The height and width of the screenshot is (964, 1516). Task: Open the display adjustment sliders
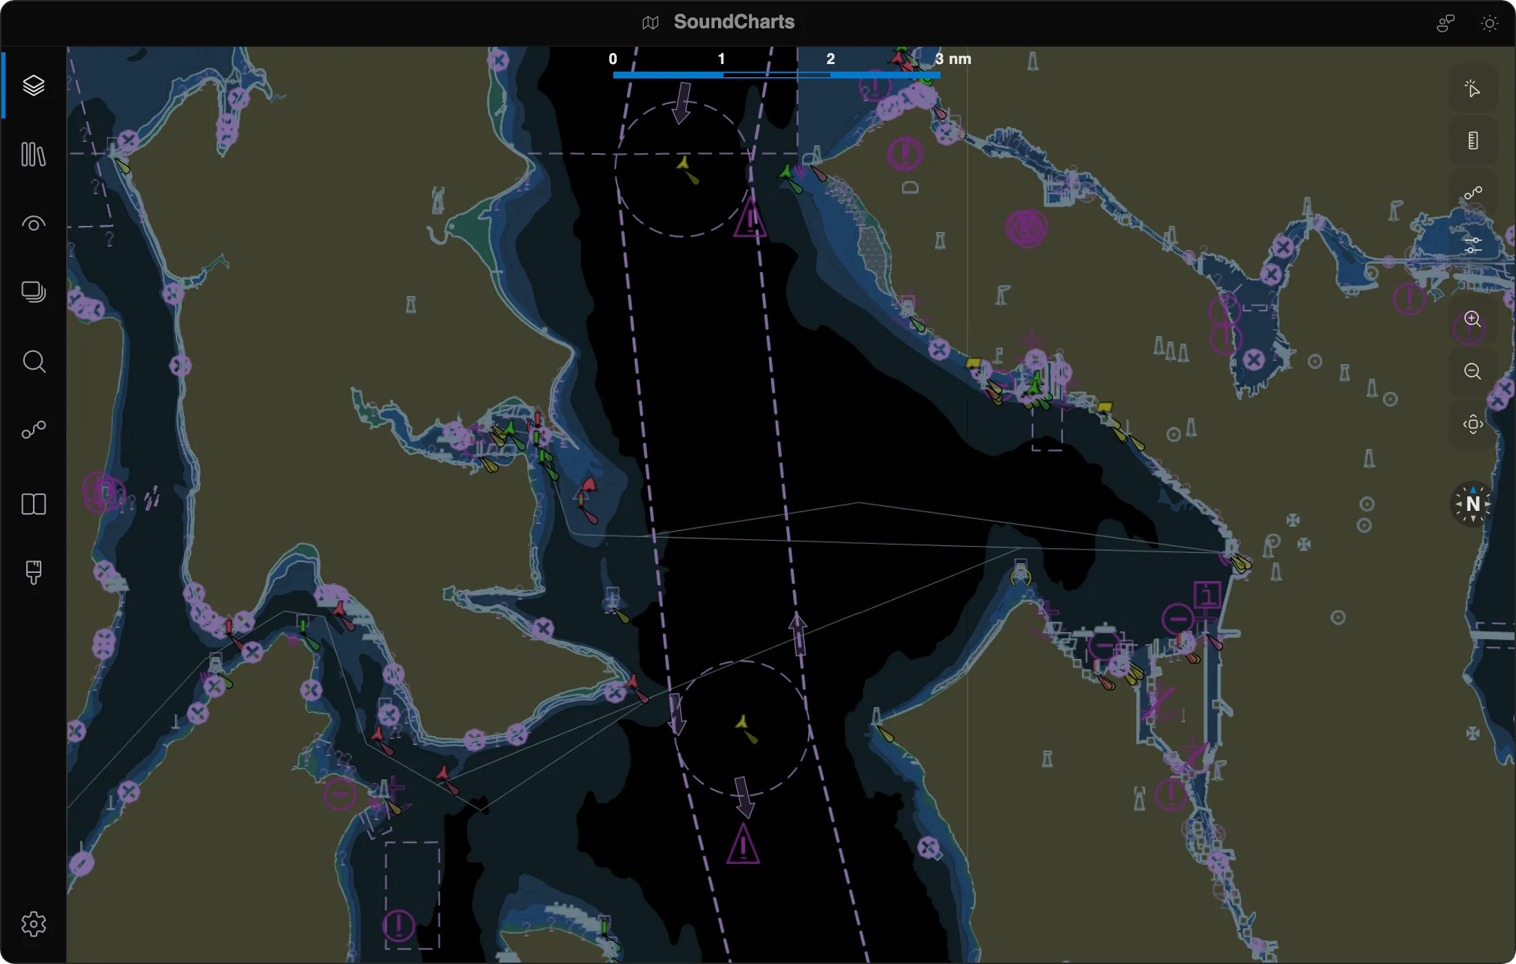(x=1473, y=245)
